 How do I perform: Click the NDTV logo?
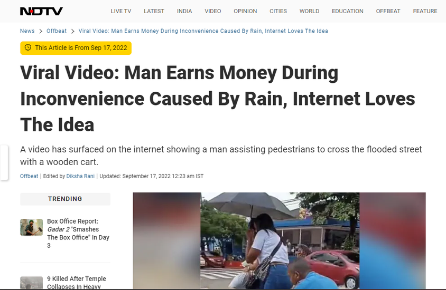[42, 12]
